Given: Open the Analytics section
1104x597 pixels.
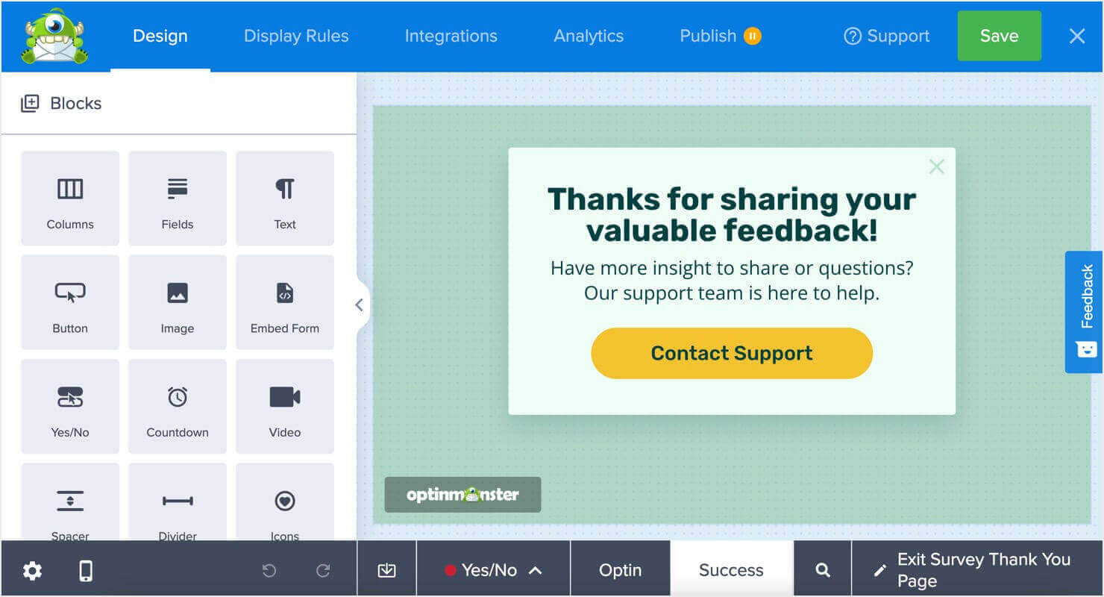Looking at the screenshot, I should 588,35.
